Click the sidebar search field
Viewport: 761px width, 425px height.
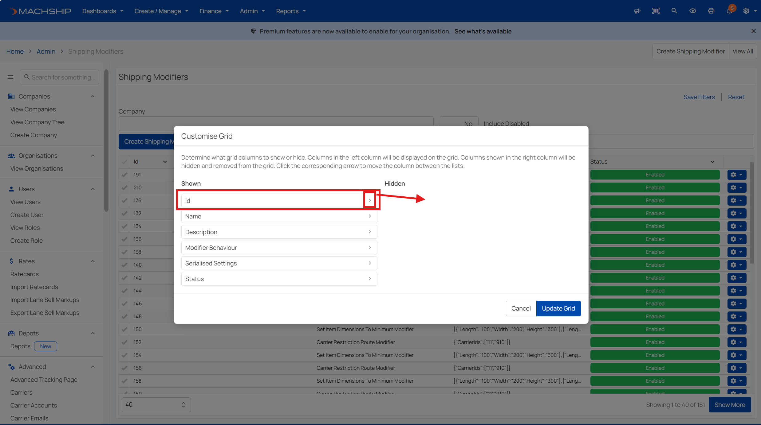(59, 77)
